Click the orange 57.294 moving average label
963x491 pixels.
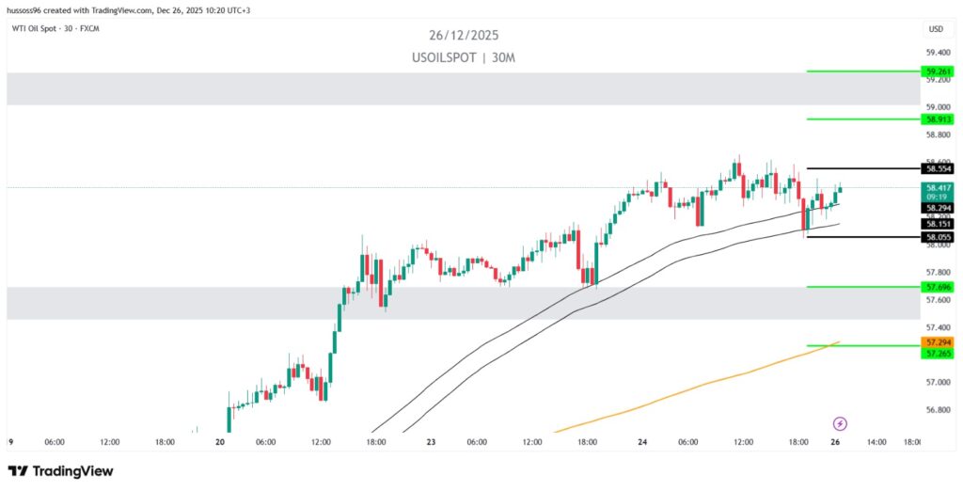(x=938, y=342)
